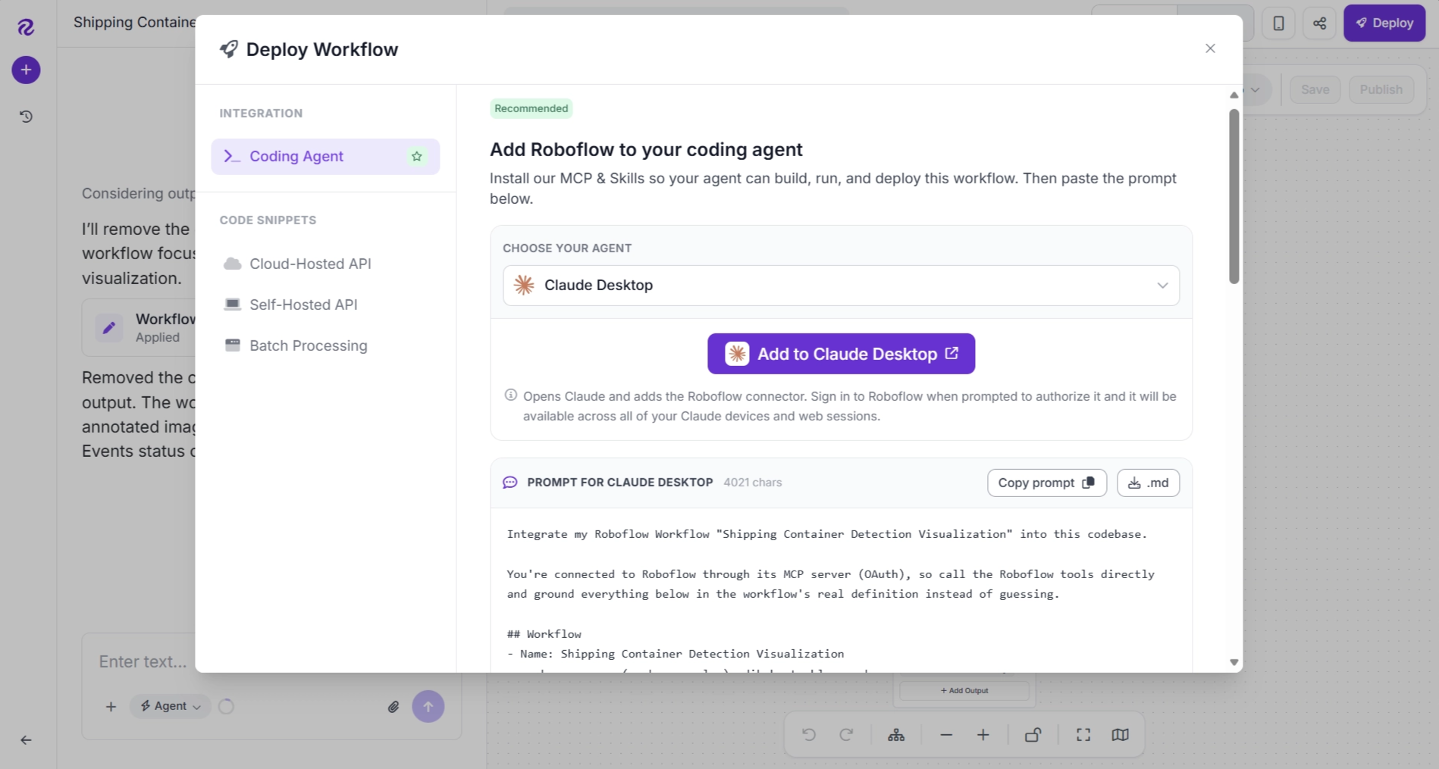The width and height of the screenshot is (1439, 769).
Task: Expand the Claude Desktop agent dropdown
Action: pos(841,286)
